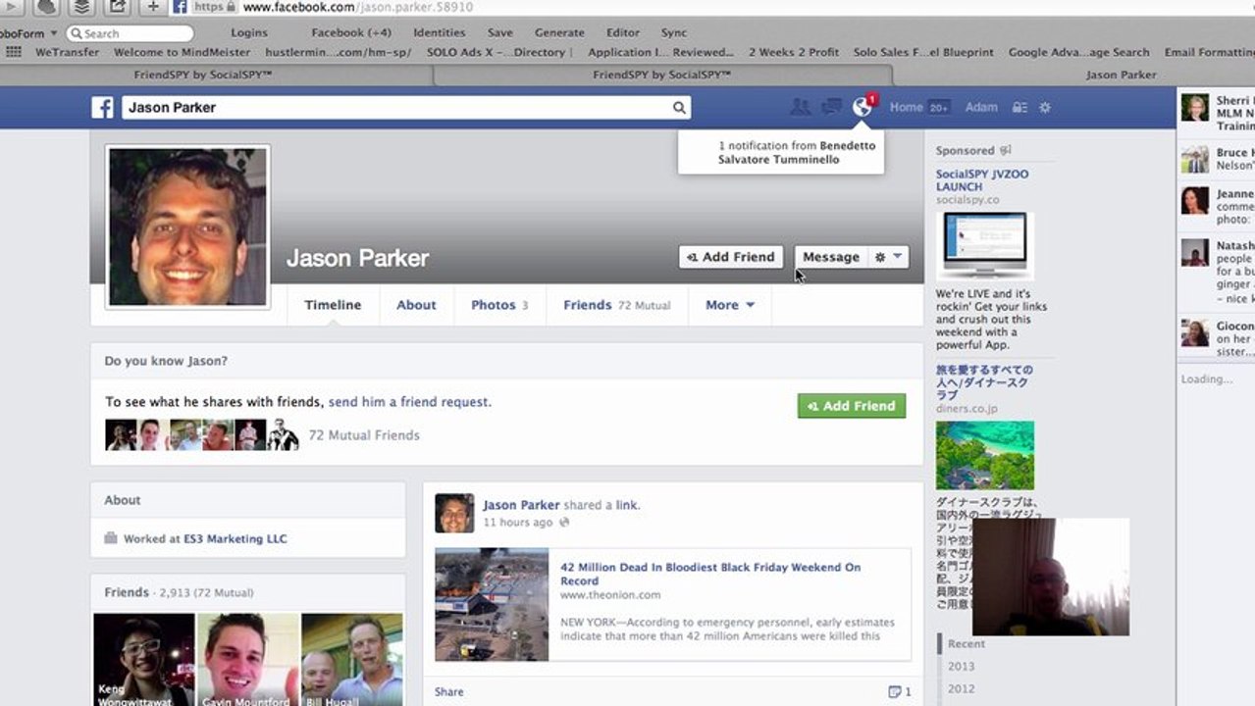
Task: Open the notifications globe icon
Action: tap(863, 107)
